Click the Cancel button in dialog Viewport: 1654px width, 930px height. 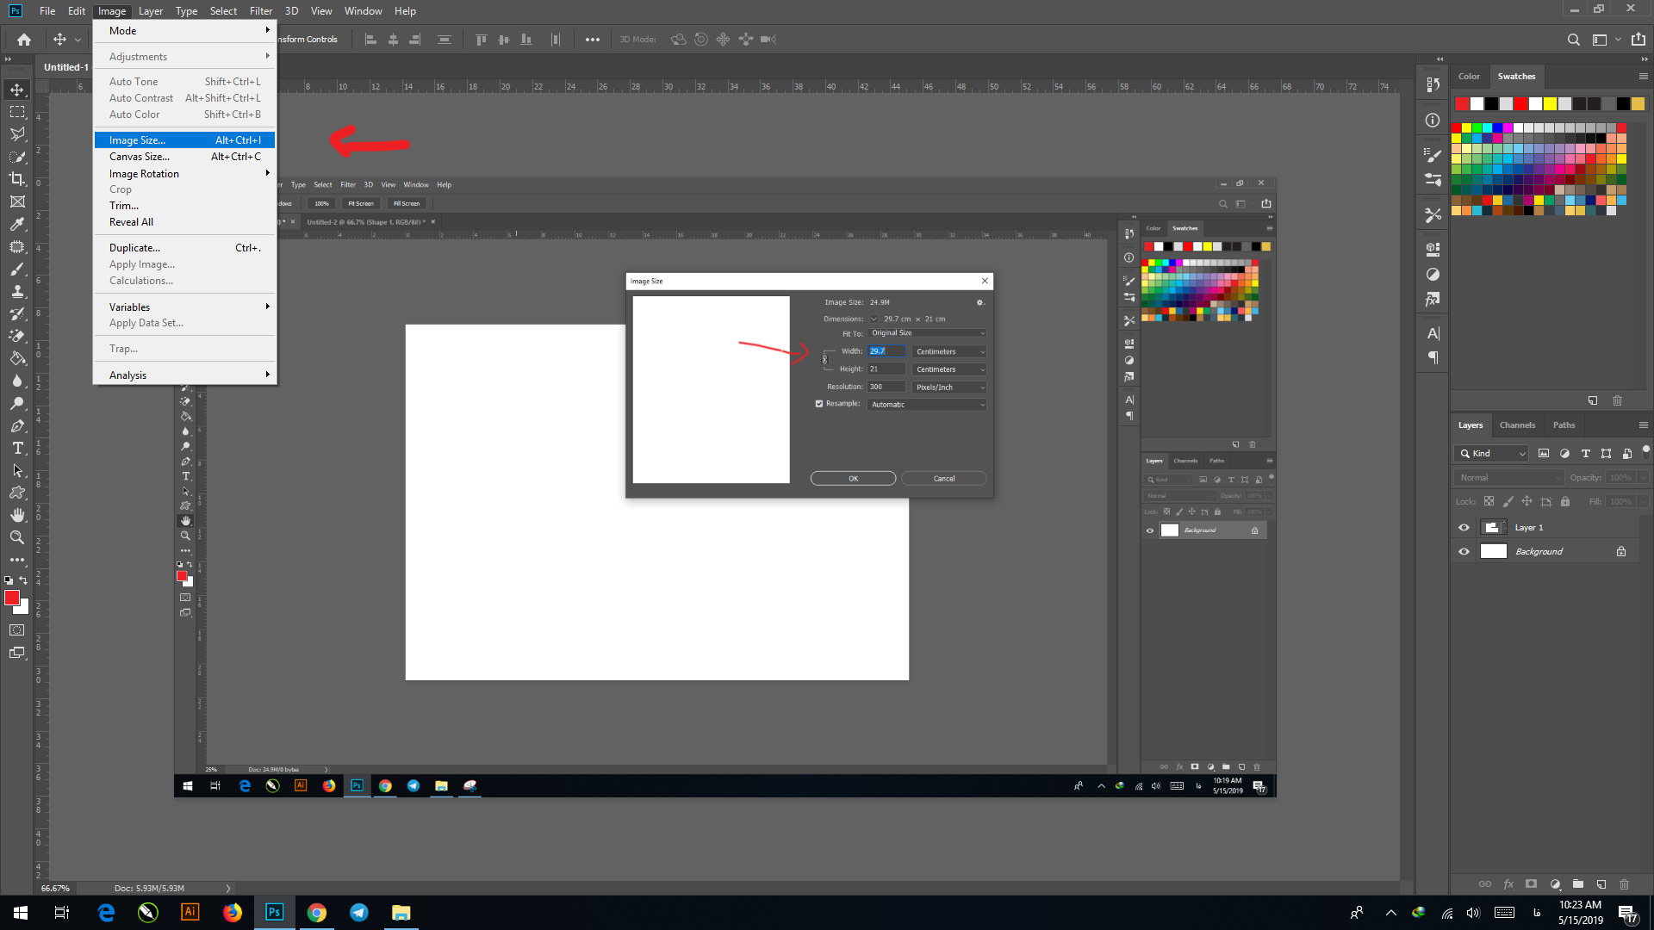click(944, 479)
